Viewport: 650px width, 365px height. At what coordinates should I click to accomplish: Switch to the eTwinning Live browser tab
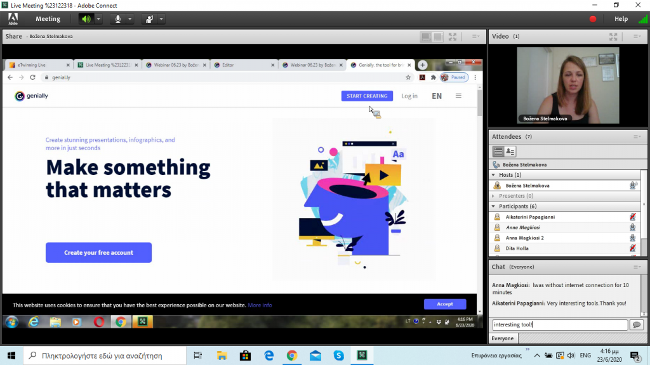(39, 65)
